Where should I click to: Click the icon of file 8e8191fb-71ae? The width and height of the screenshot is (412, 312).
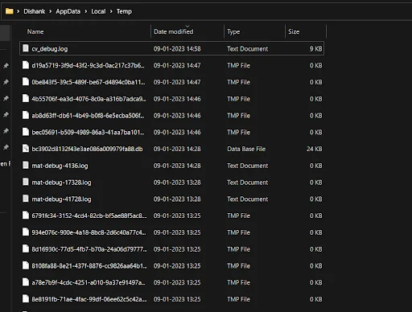point(26,298)
